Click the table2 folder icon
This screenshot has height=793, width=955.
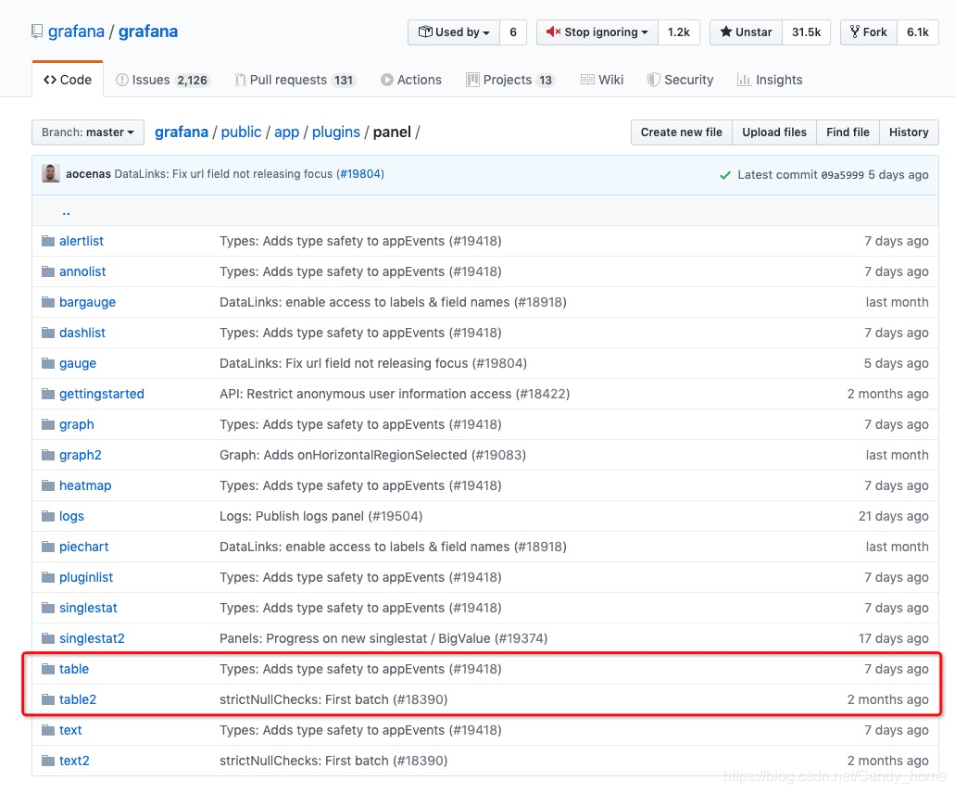pyautogui.click(x=48, y=699)
